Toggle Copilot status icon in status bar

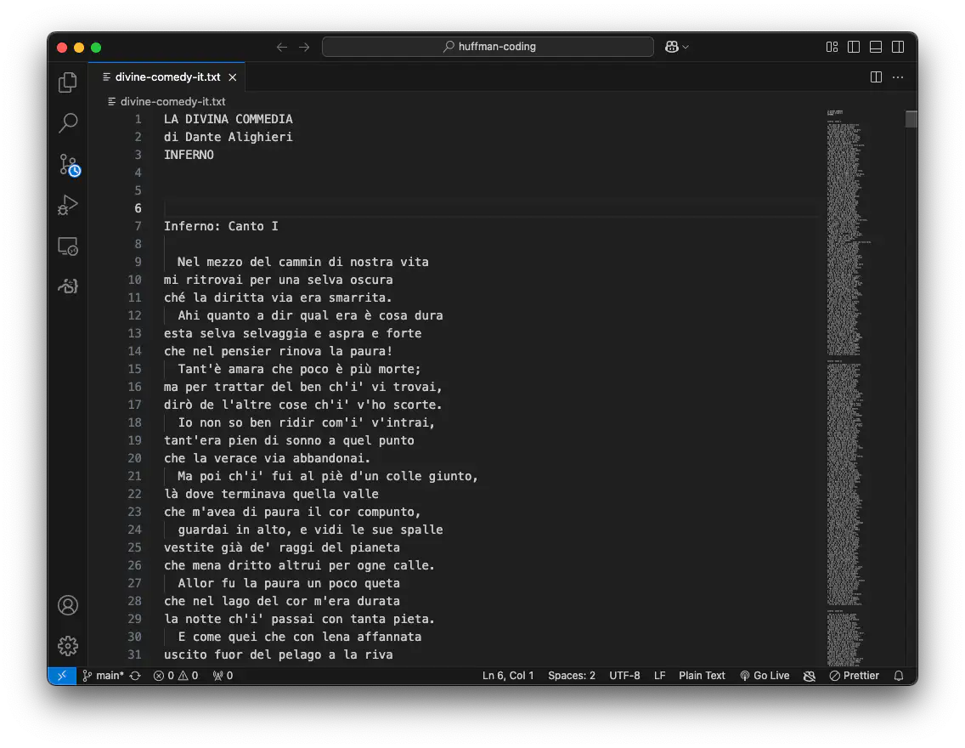[810, 676]
